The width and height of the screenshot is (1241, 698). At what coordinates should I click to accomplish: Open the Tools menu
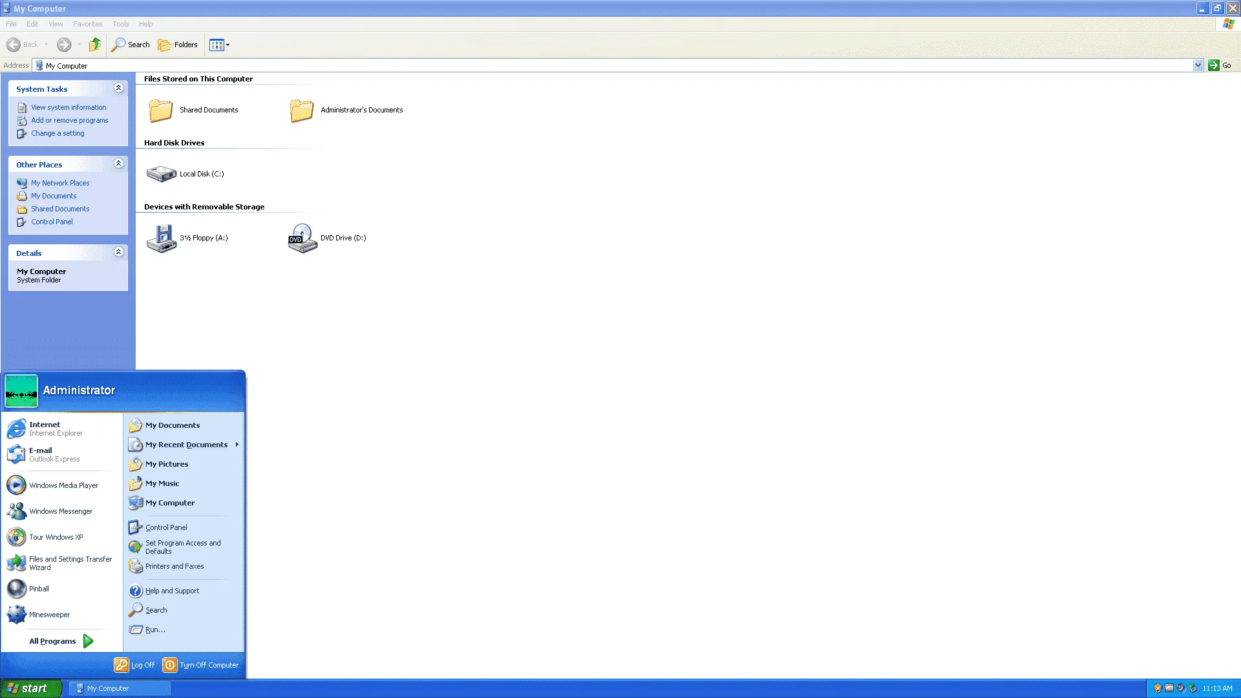click(120, 24)
